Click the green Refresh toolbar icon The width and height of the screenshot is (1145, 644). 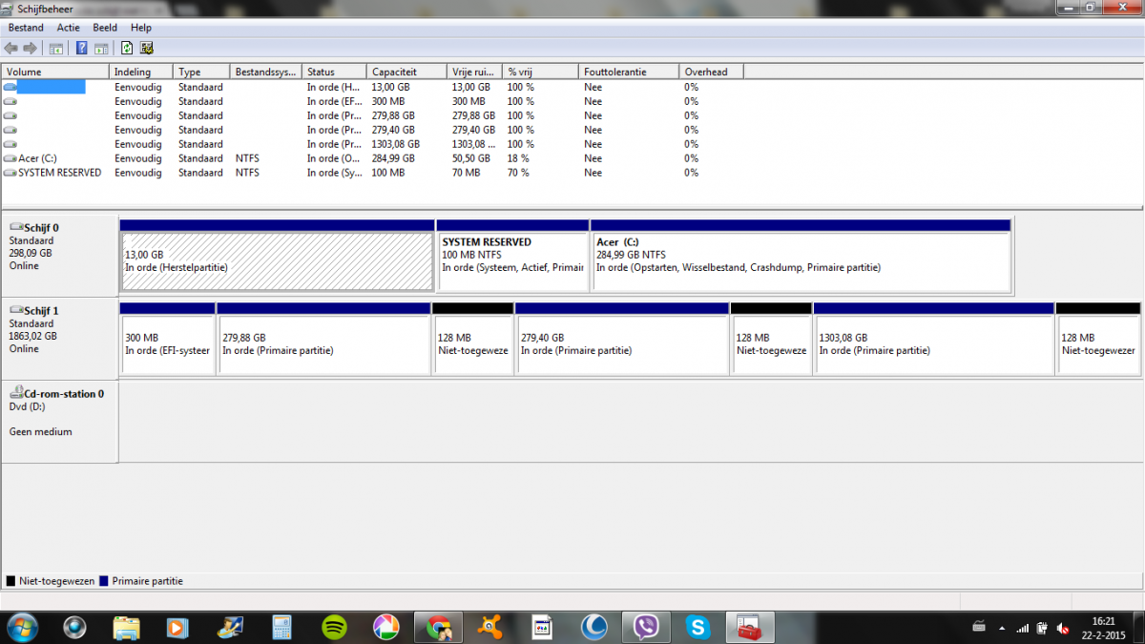click(x=127, y=48)
